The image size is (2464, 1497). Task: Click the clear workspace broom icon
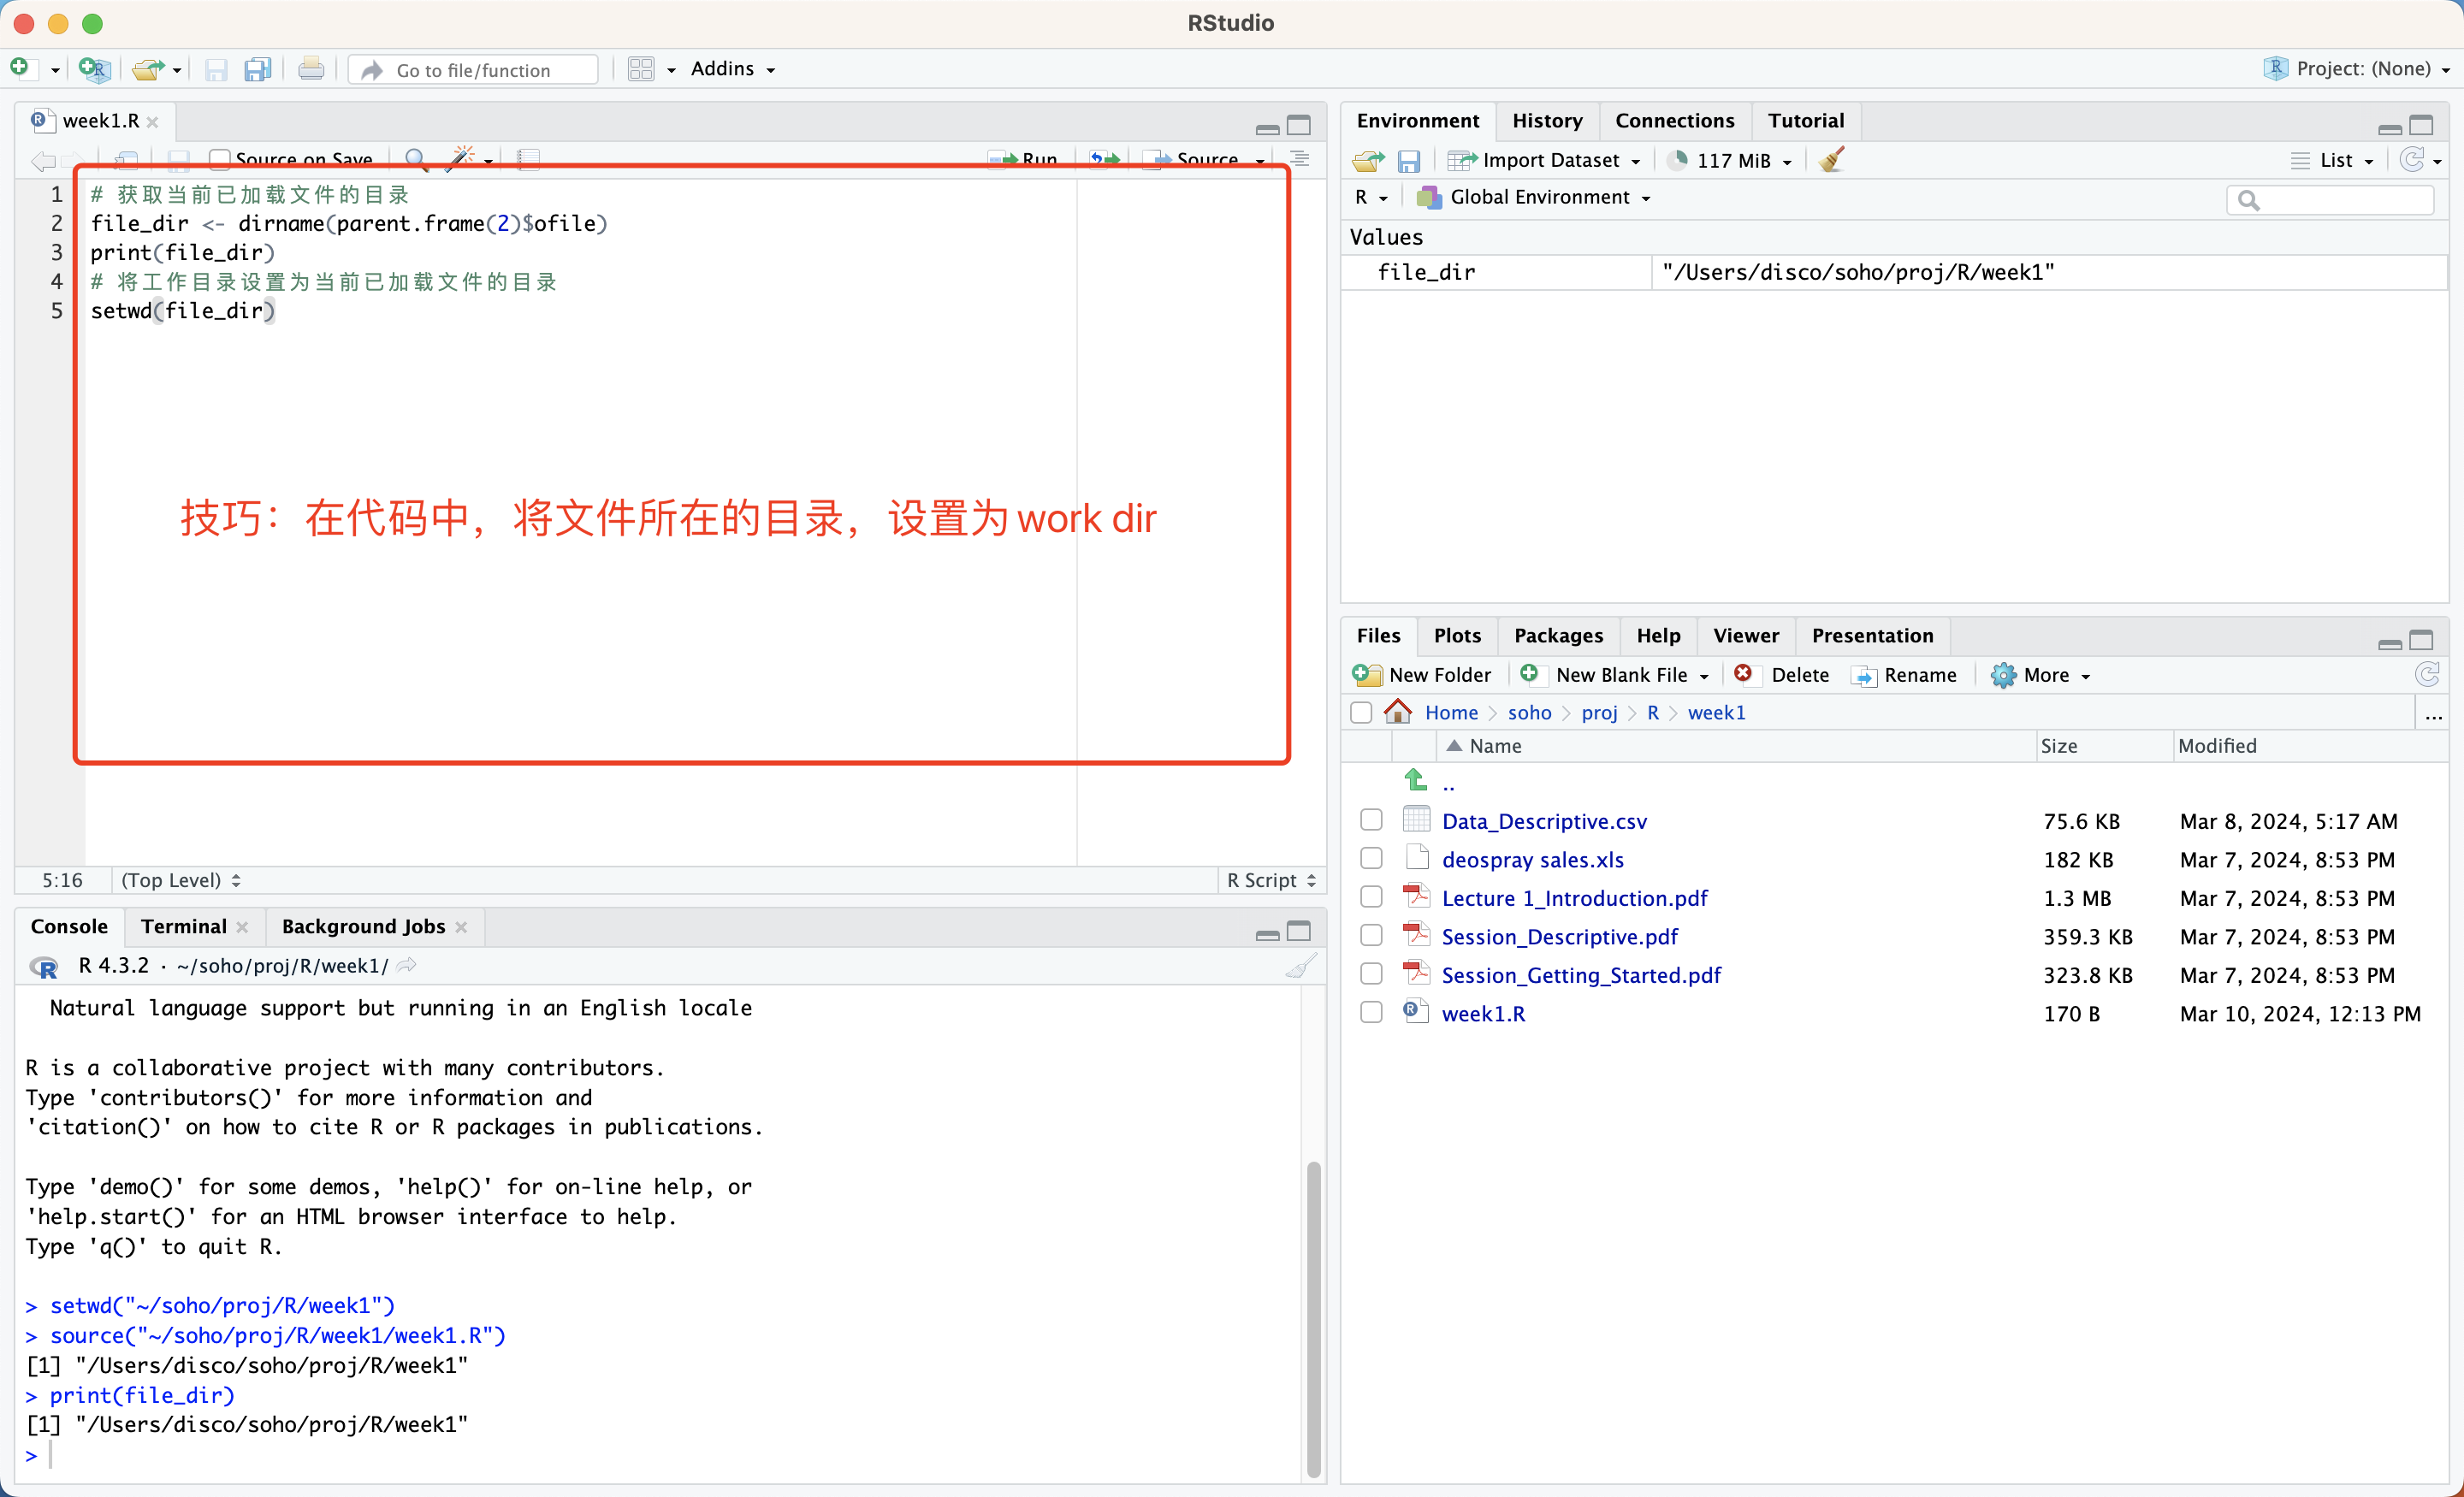point(1833,160)
